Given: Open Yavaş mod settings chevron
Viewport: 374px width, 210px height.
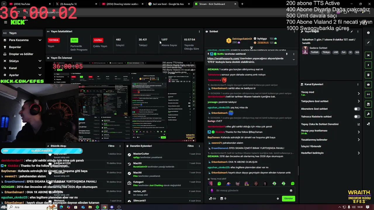Looking at the screenshot, I should click(x=359, y=94).
